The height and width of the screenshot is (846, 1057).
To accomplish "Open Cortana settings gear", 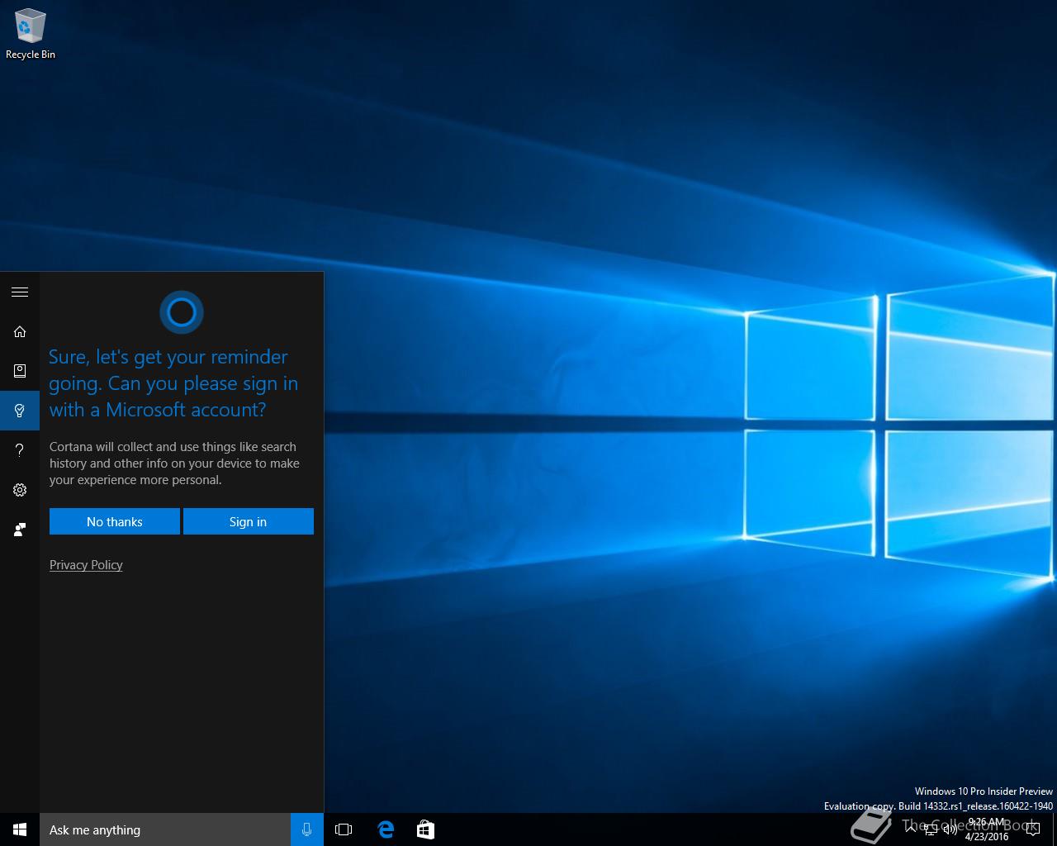I will pos(20,490).
